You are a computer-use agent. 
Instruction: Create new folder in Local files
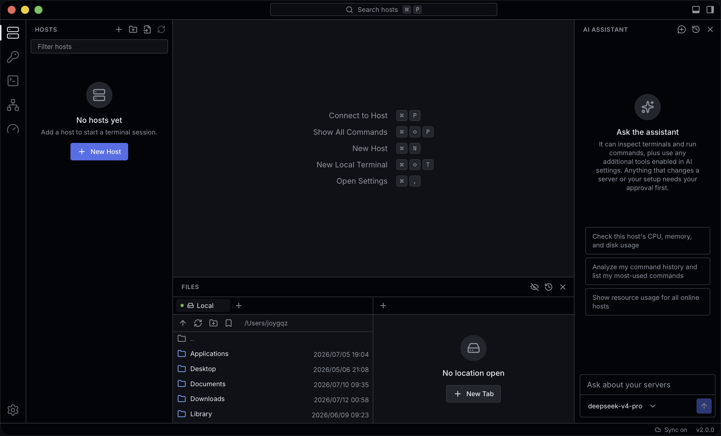coord(213,323)
